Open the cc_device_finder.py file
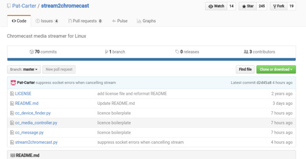 coord(33,113)
